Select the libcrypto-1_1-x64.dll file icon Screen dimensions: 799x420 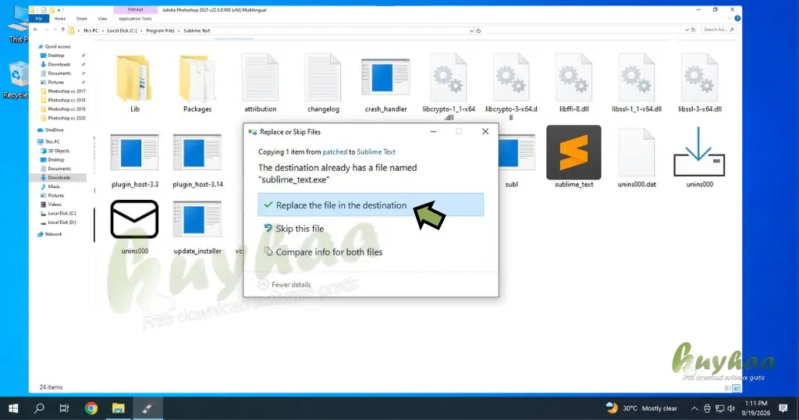(x=449, y=78)
